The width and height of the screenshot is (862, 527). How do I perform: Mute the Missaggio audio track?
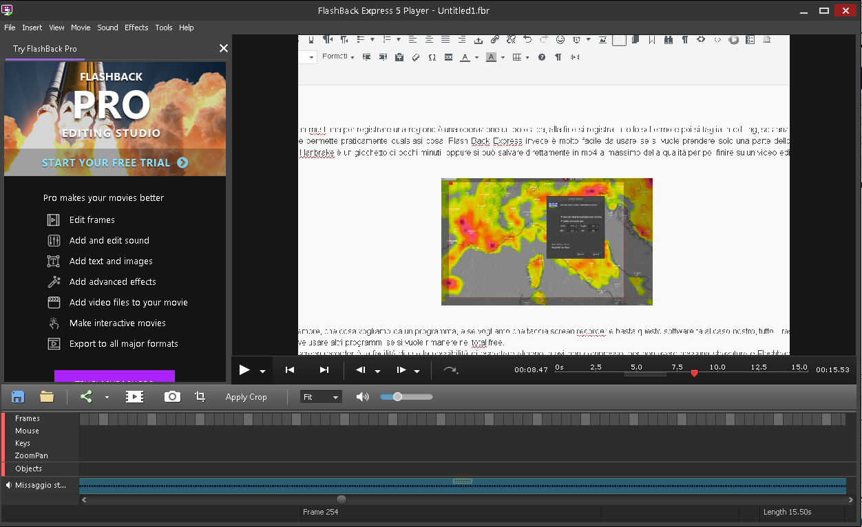coord(9,485)
